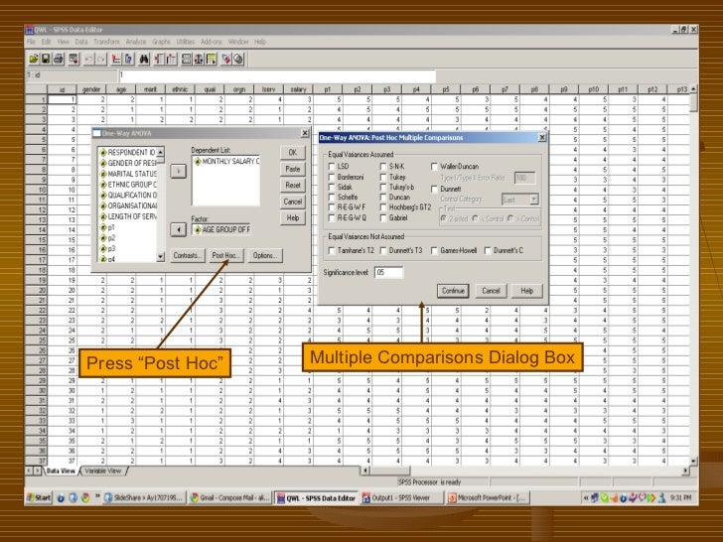Click Paste in the One-Way ANOVA dialog

293,169
